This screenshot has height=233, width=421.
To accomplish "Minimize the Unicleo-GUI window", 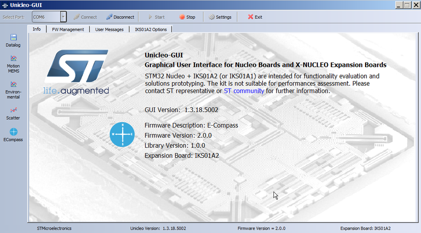I will 399,5.
